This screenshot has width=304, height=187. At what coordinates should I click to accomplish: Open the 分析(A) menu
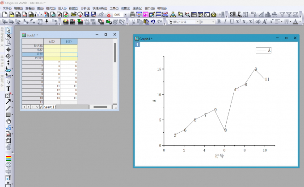(85, 8)
